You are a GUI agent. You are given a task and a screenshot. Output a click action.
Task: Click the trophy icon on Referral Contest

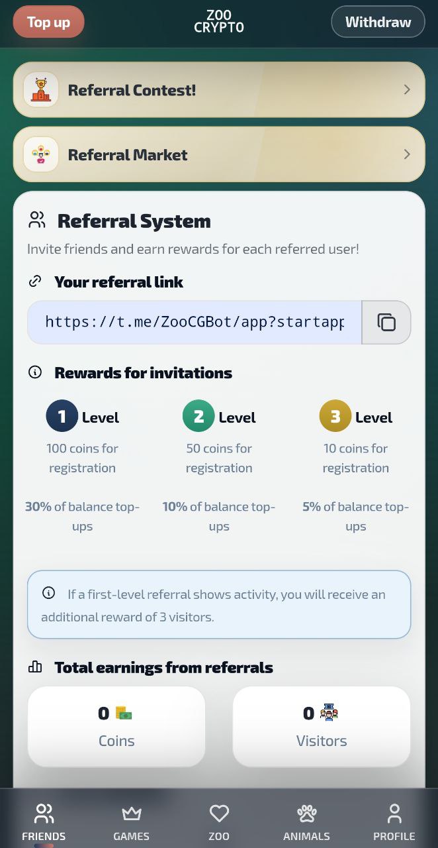pyautogui.click(x=40, y=89)
